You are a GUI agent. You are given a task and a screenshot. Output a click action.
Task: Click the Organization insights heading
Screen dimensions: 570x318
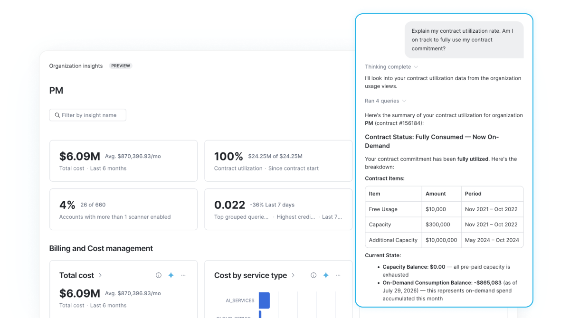pyautogui.click(x=76, y=66)
